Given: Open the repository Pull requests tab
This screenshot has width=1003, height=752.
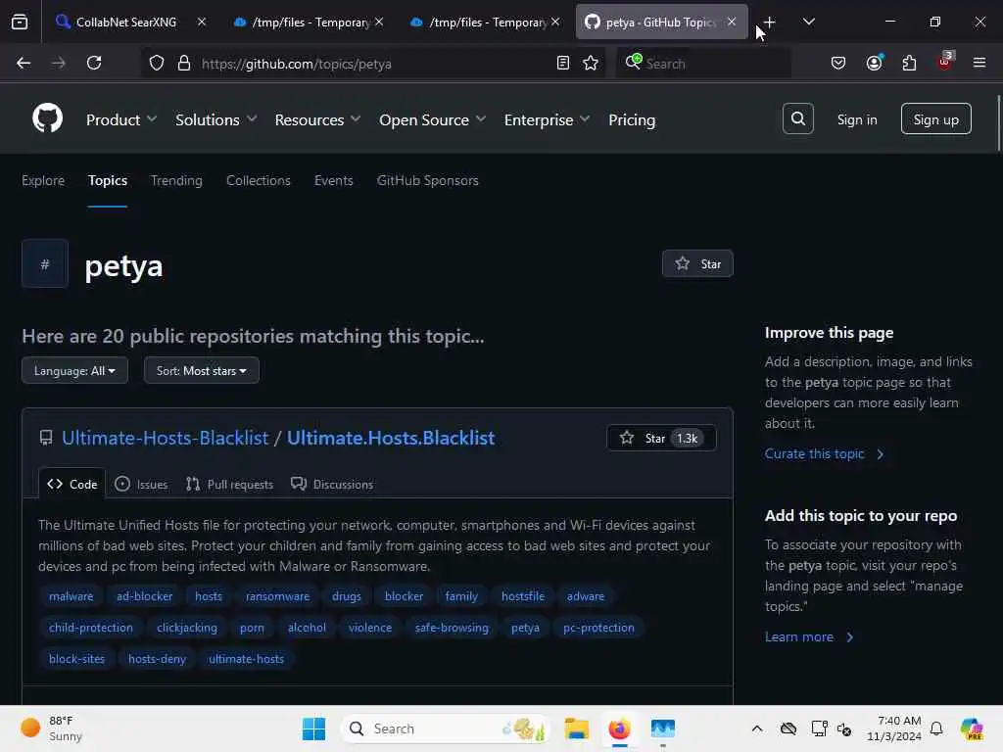Looking at the screenshot, I should pos(229,484).
